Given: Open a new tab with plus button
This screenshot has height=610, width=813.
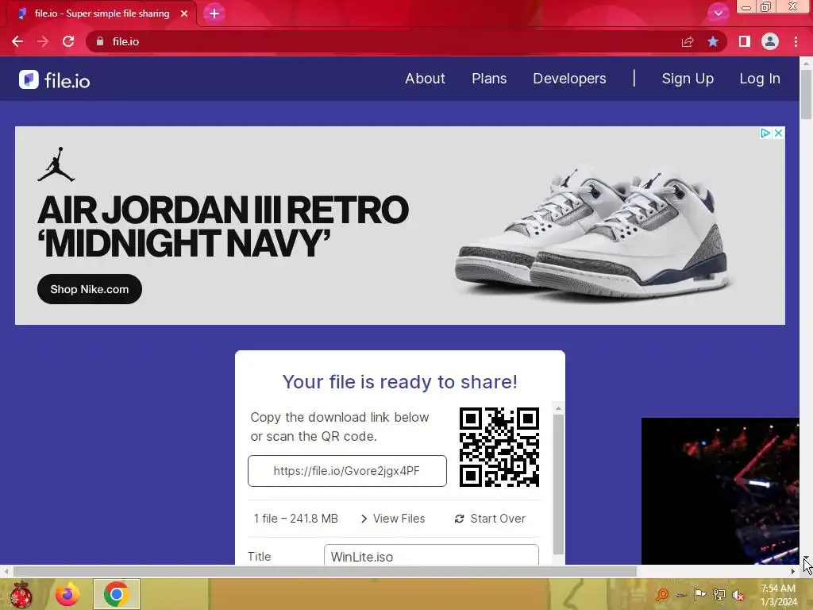Looking at the screenshot, I should (214, 14).
